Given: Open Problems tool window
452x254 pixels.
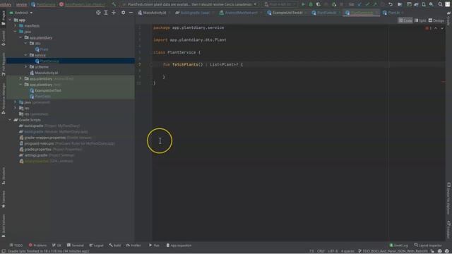Looking at the screenshot, I should click(37, 246).
